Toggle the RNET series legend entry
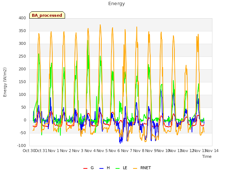The height and width of the screenshot is (175, 234). pos(142,168)
